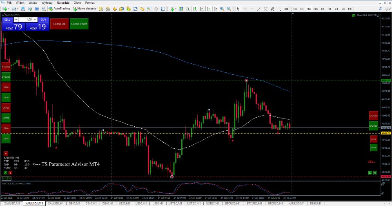This screenshot has height=206, width=392.
Task: Expand the indicators list dropdown arrow
Action: click(x=176, y=9)
